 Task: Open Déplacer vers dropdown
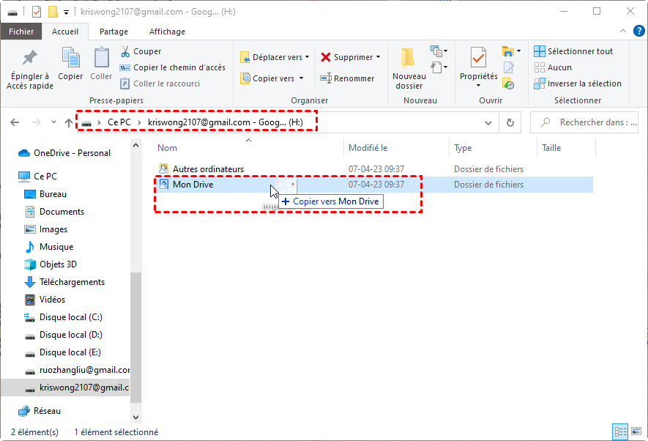coord(275,57)
